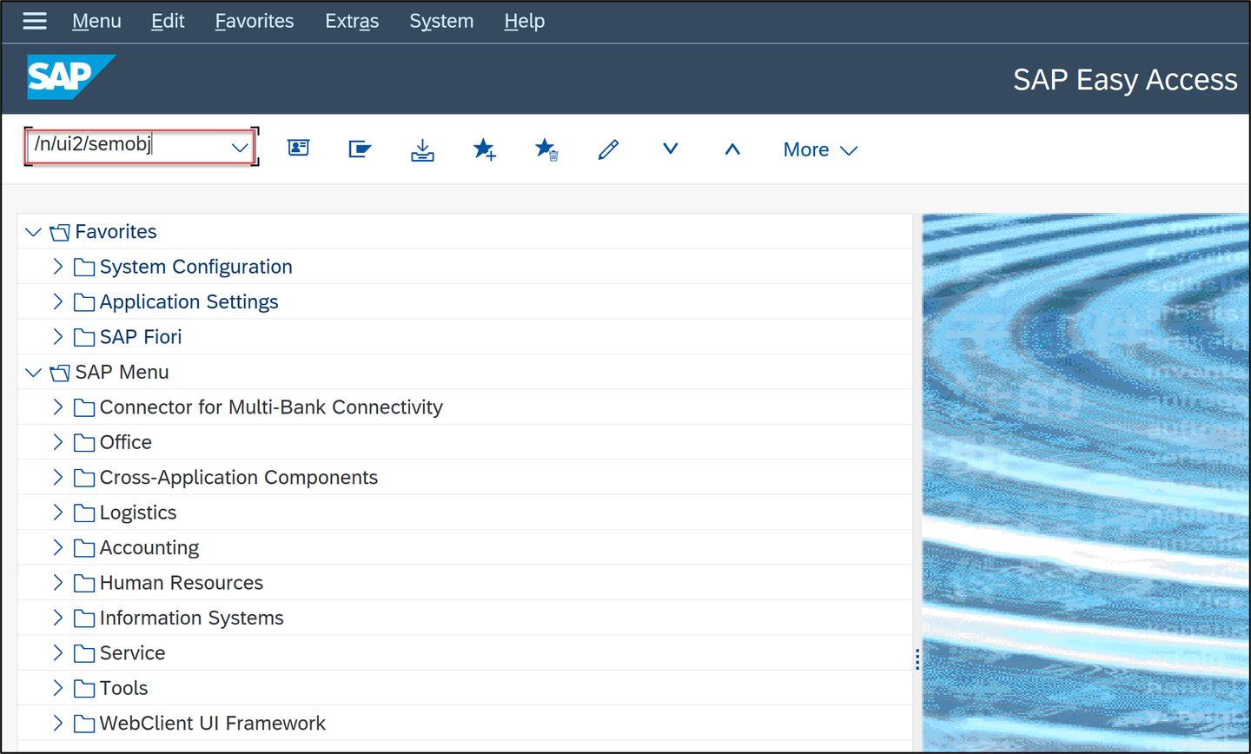
Task: Expand the SAP Fiori folder
Action: [57, 337]
